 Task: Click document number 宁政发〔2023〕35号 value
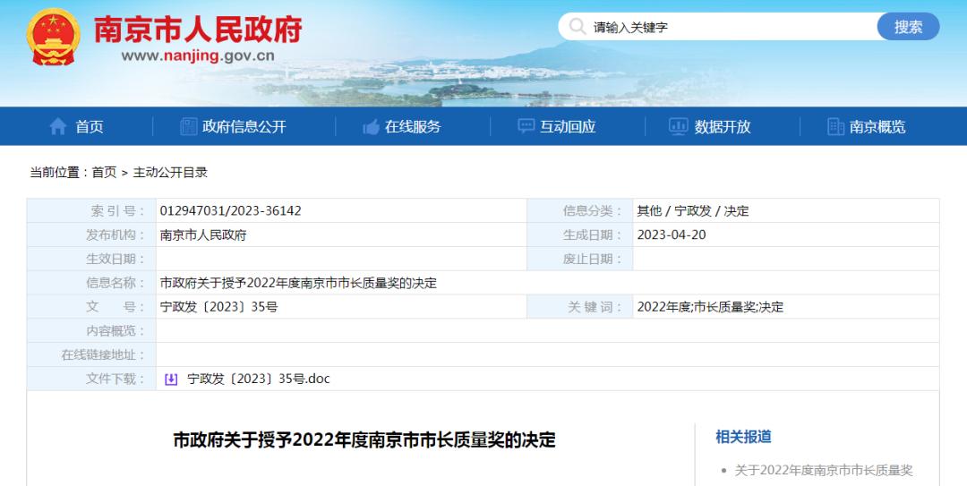pos(219,307)
